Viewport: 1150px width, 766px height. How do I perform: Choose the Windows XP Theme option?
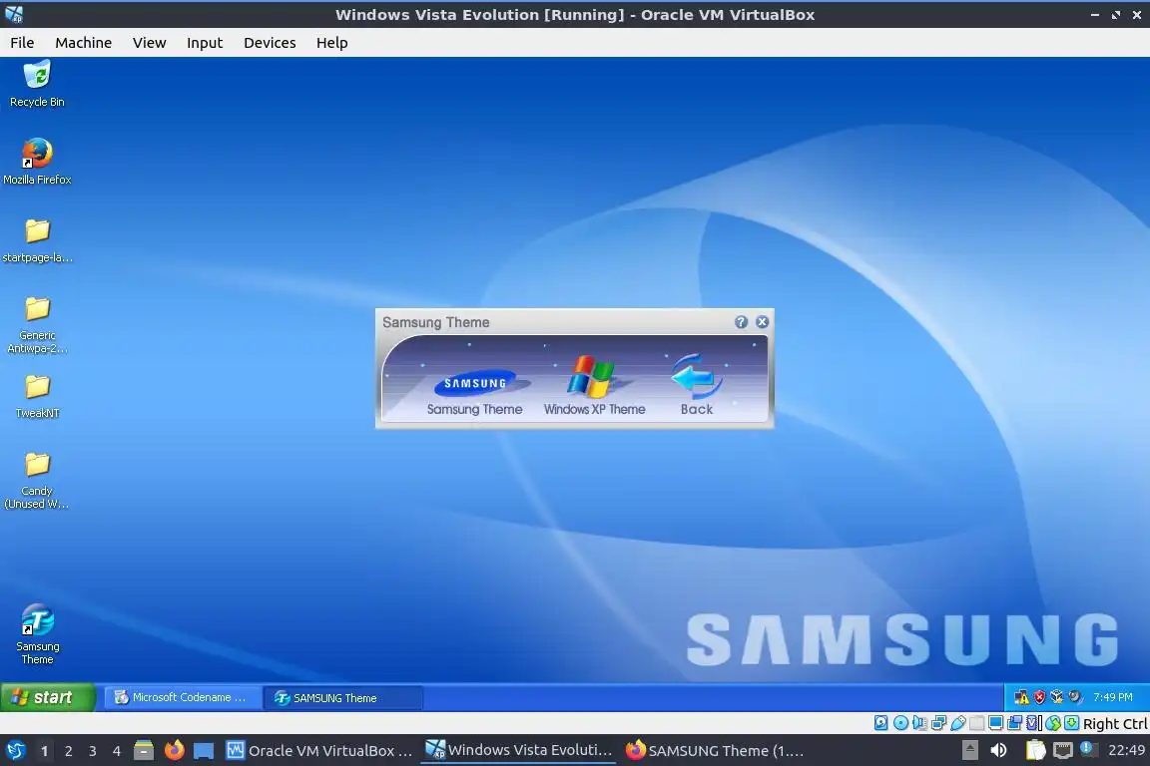pyautogui.click(x=594, y=386)
